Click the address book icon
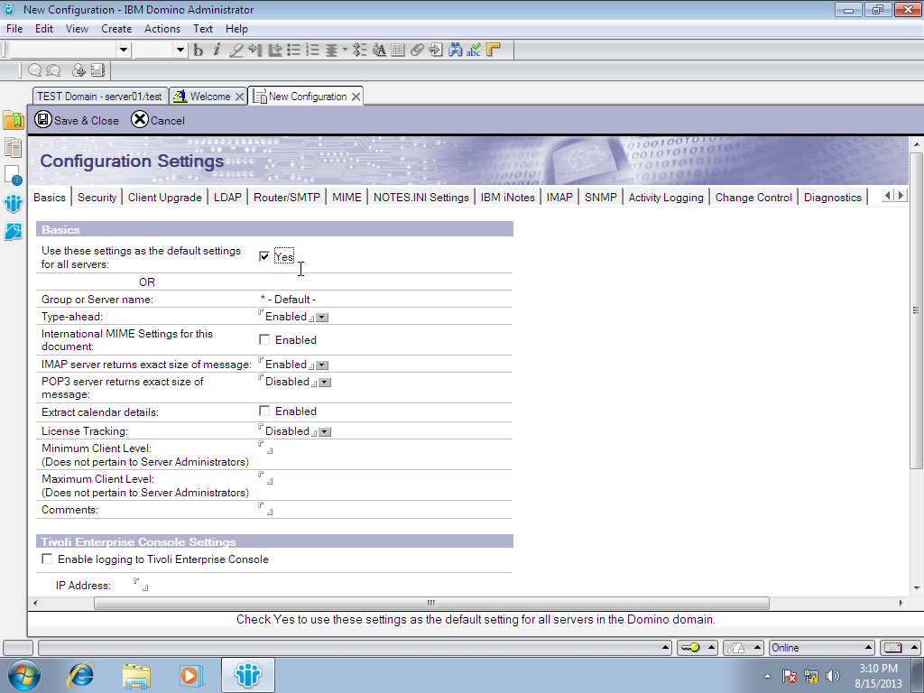The image size is (924, 693). pyautogui.click(x=97, y=70)
